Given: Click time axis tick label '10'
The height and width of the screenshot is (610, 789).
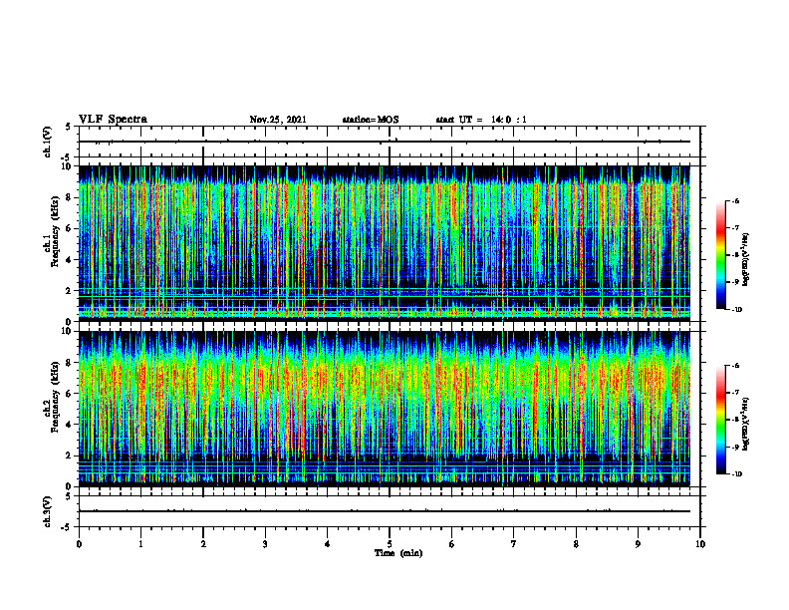Looking at the screenshot, I should [x=700, y=544].
